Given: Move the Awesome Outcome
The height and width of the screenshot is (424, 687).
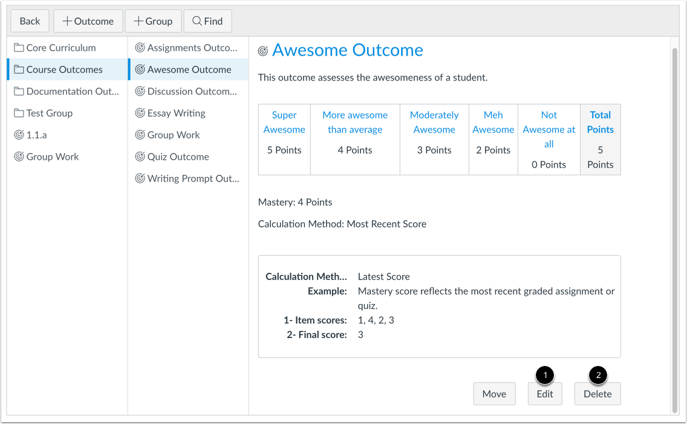Looking at the screenshot, I should pyautogui.click(x=494, y=394).
